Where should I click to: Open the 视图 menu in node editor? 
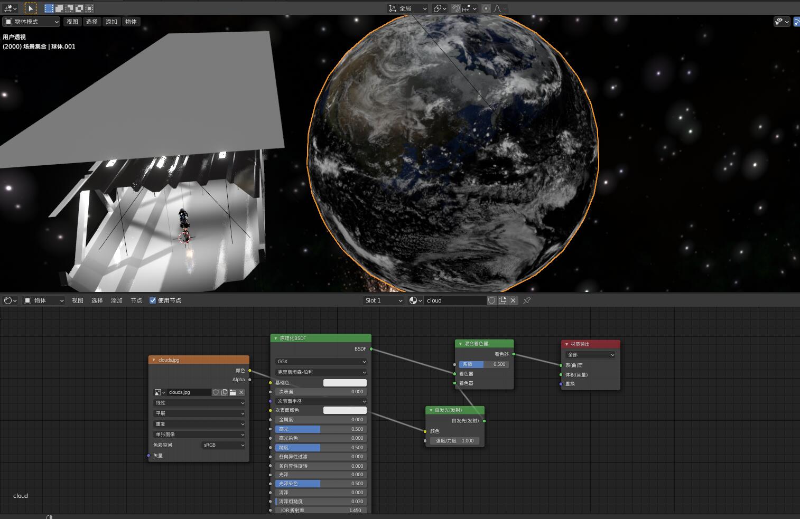pyautogui.click(x=78, y=300)
